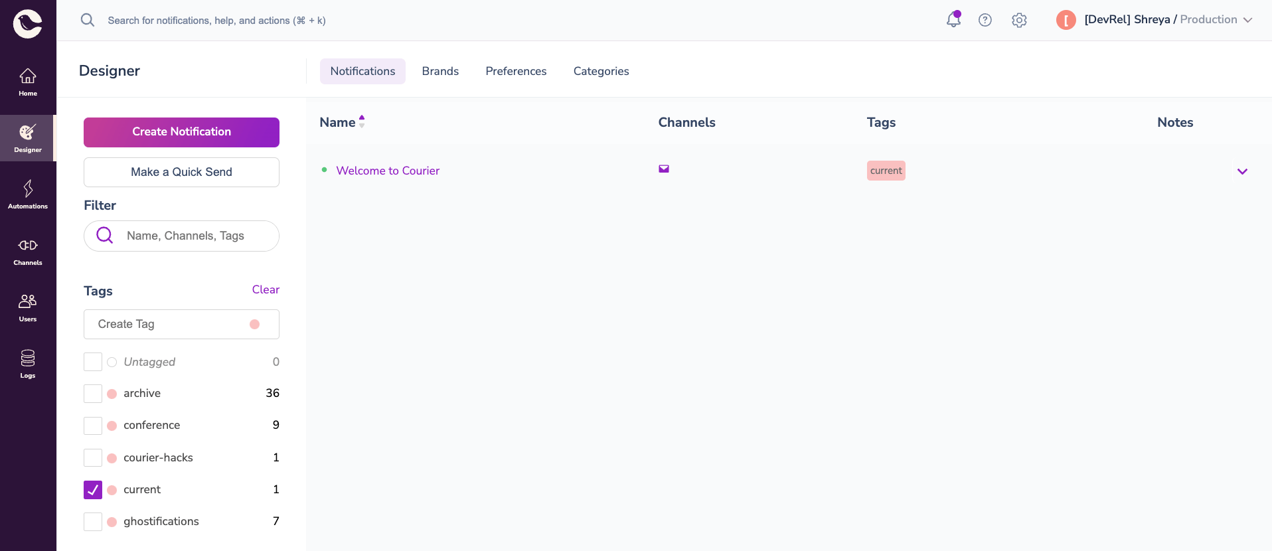
Task: Uncheck the current tag filter
Action: click(93, 490)
